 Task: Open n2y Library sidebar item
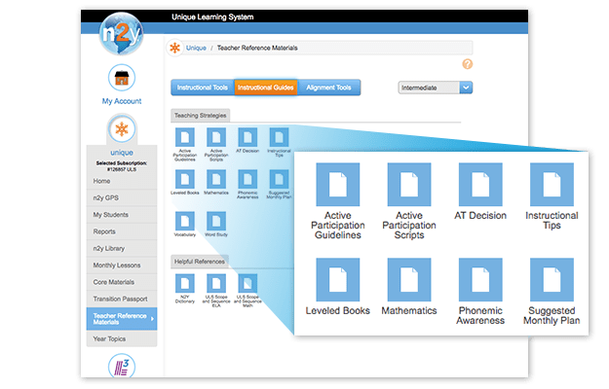(122, 248)
